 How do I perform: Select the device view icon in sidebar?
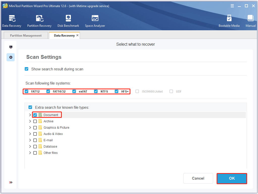click(x=11, y=47)
